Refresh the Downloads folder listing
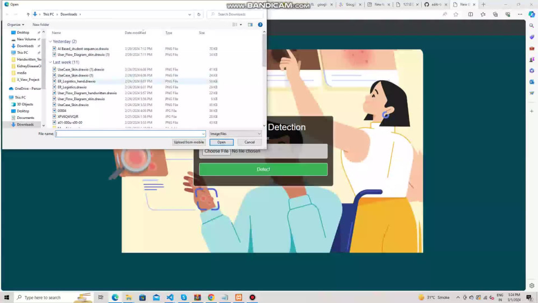 click(199, 15)
